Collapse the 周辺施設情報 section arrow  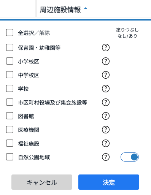(x=86, y=8)
